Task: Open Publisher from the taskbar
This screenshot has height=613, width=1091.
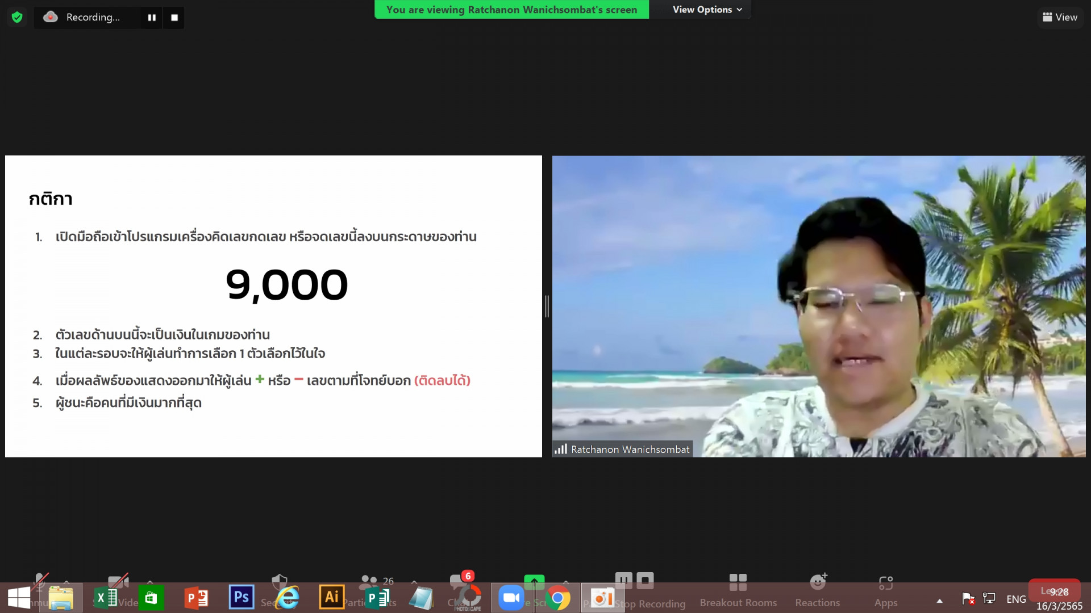Action: coord(377,598)
